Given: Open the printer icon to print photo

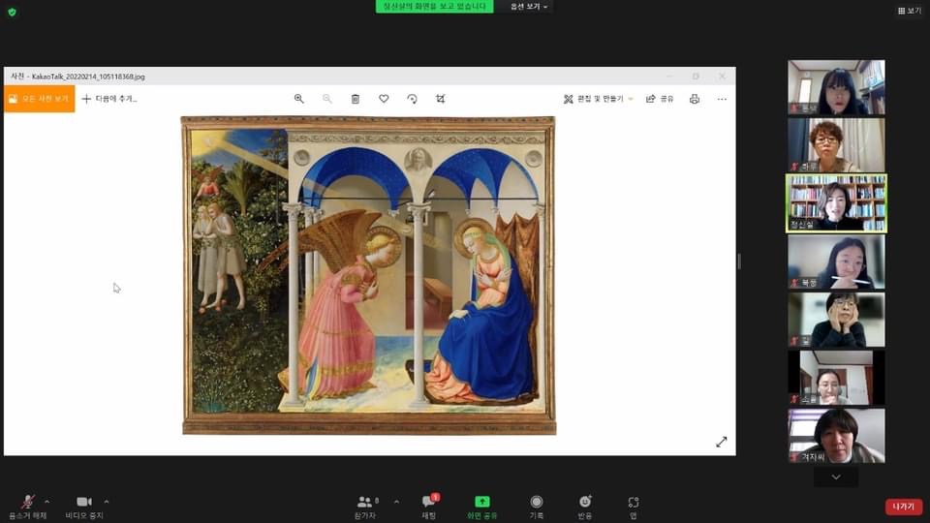Looking at the screenshot, I should (x=695, y=99).
